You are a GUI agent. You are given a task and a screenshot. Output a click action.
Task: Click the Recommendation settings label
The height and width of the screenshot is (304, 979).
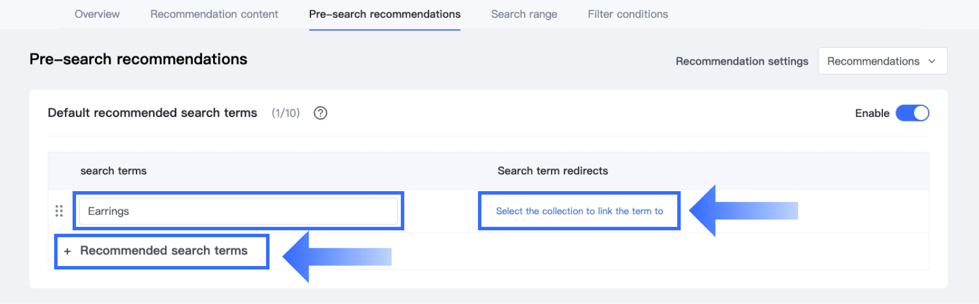pos(742,62)
